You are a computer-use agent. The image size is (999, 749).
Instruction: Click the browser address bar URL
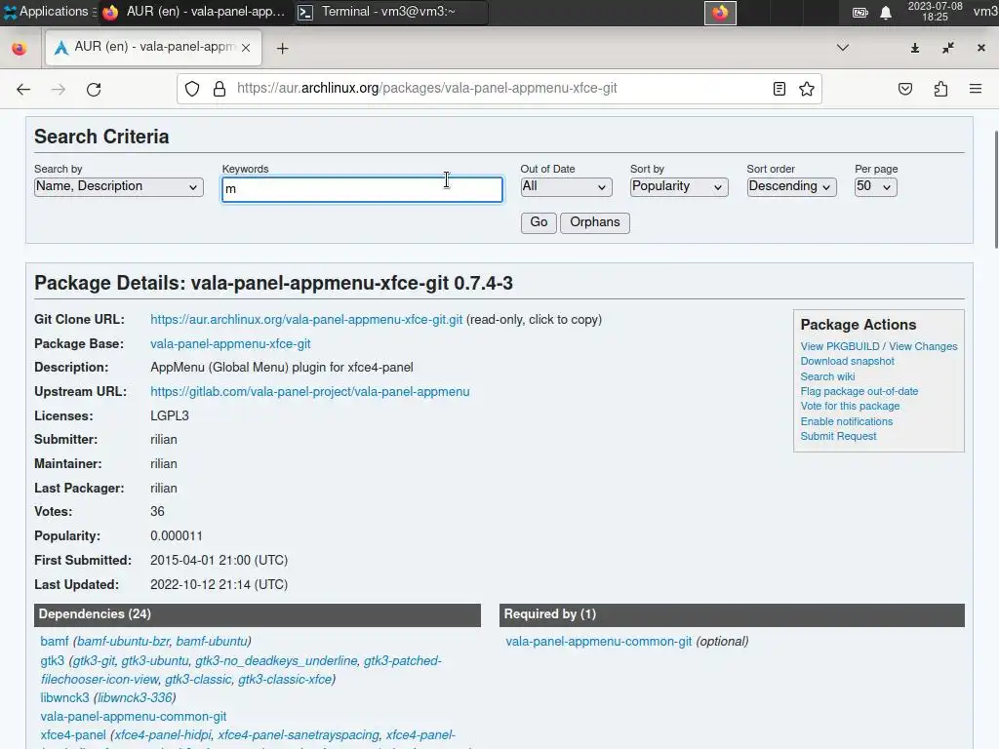point(427,89)
